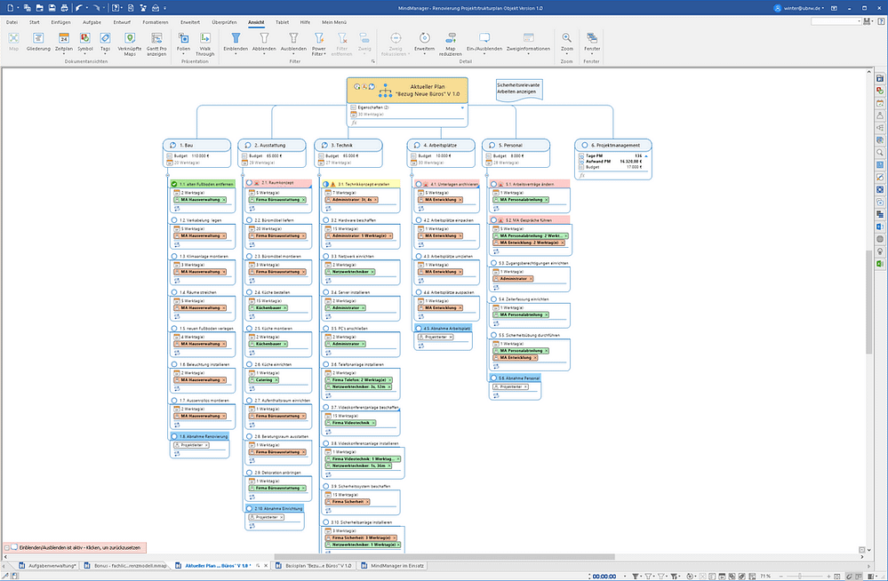The width and height of the screenshot is (888, 581).
Task: Start the Walk Through presentation
Action: click(x=204, y=43)
